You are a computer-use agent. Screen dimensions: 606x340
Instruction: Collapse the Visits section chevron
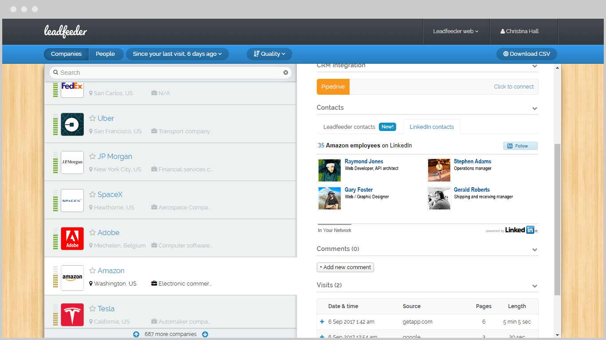pos(535,286)
